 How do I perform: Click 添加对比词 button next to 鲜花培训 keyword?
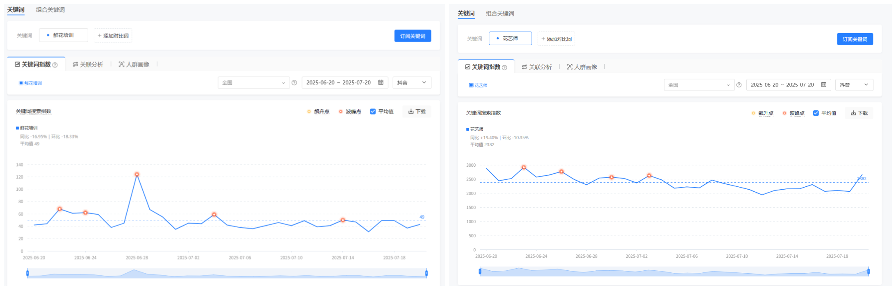click(x=113, y=36)
